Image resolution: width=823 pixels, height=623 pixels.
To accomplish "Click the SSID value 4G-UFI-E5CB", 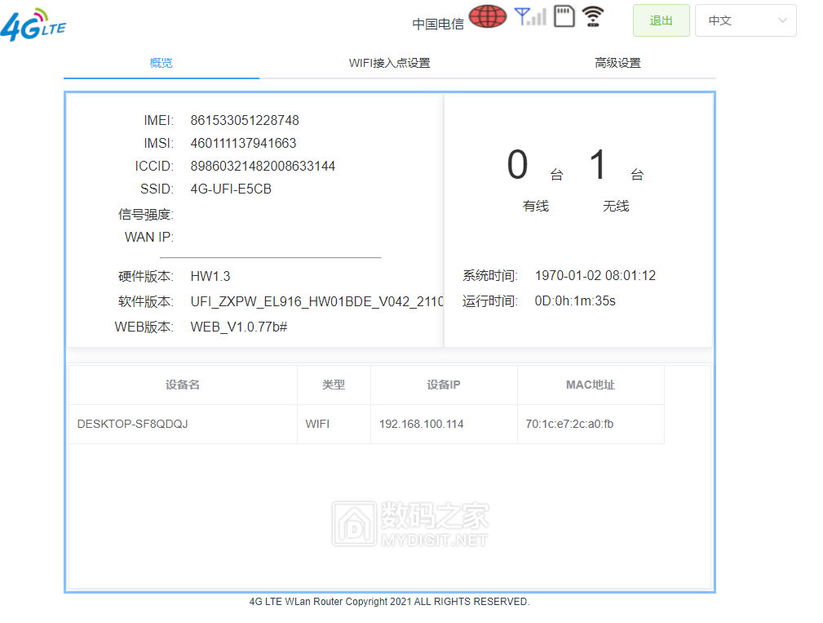I will [230, 189].
